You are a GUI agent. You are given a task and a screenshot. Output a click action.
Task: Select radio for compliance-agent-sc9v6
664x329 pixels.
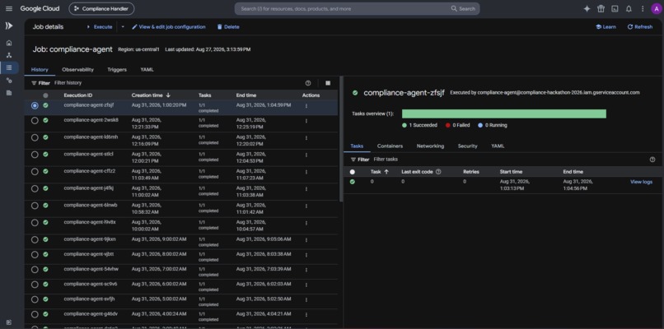pos(35,285)
